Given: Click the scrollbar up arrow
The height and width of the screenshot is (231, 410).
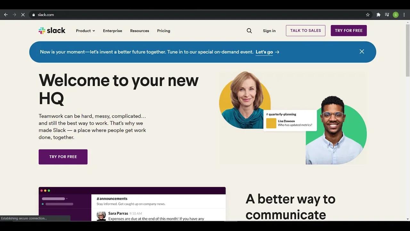Looking at the screenshot, I should [407, 22].
